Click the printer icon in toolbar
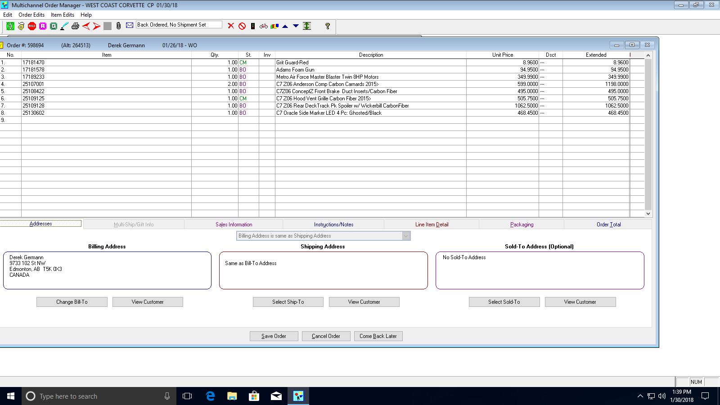 point(75,26)
